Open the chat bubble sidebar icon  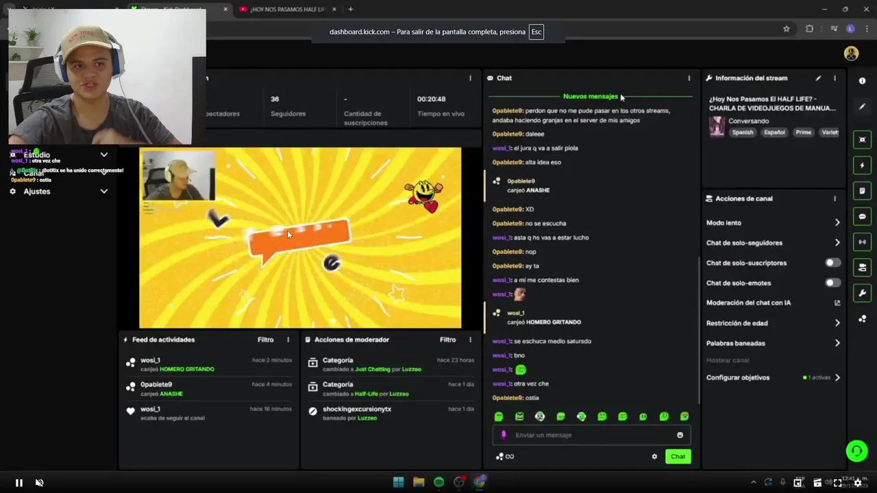click(x=862, y=216)
